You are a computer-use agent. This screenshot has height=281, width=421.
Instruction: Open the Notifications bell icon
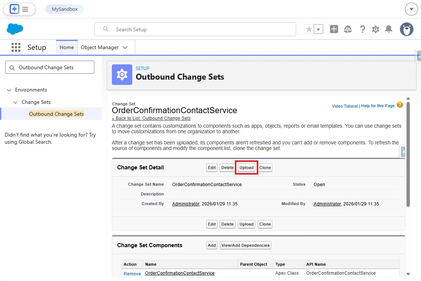click(x=389, y=29)
